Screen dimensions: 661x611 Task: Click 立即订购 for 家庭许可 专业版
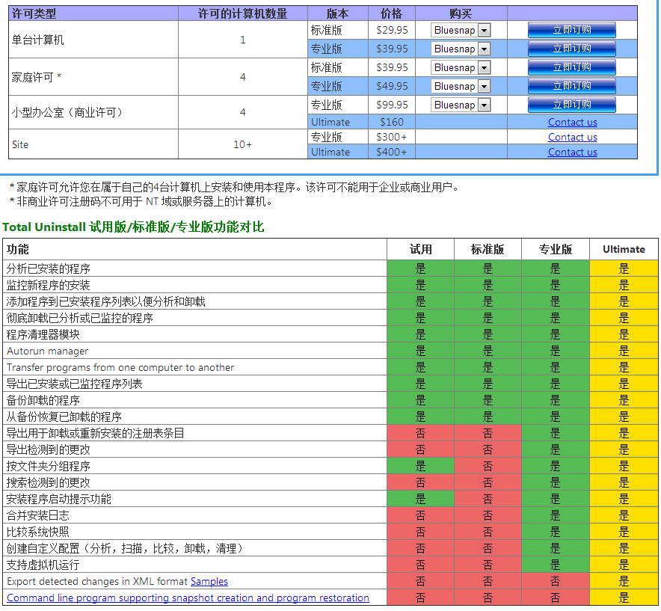(572, 86)
